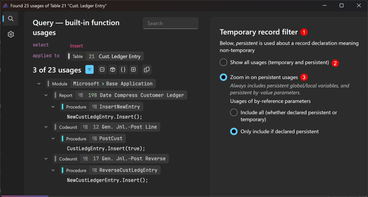
Task: Click inside the Search input field
Action: coord(170,23)
